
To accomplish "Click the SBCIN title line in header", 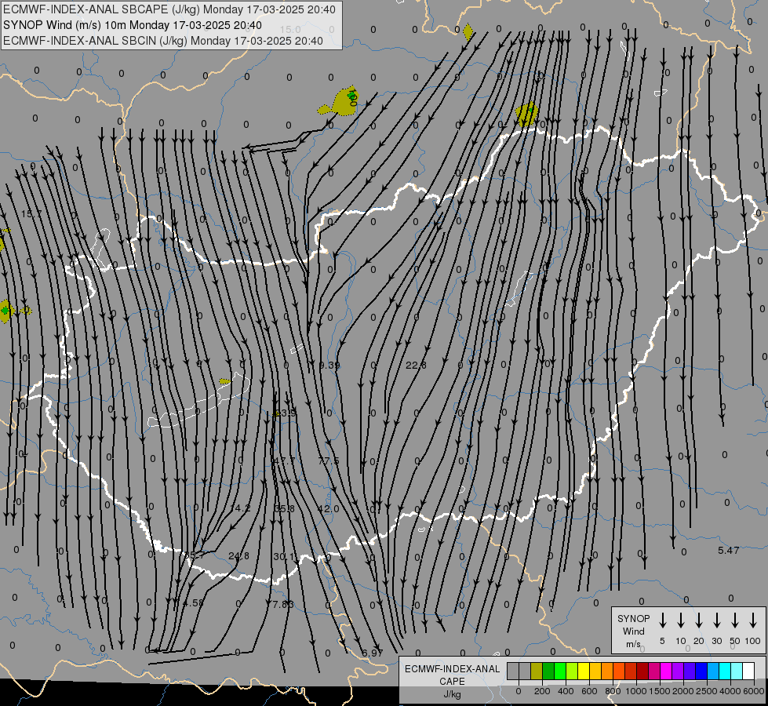I will pos(163,41).
